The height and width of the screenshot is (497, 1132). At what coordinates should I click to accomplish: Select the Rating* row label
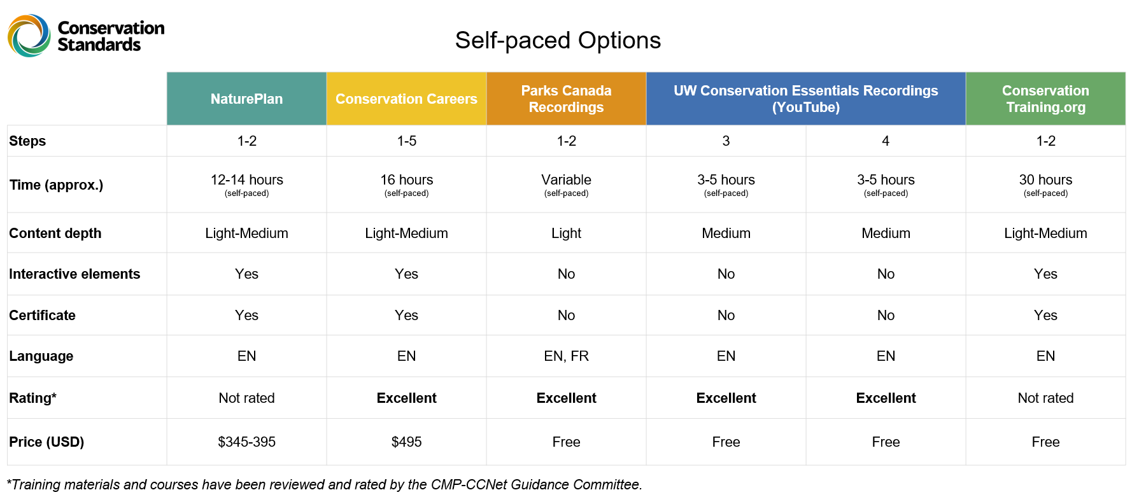coord(33,398)
